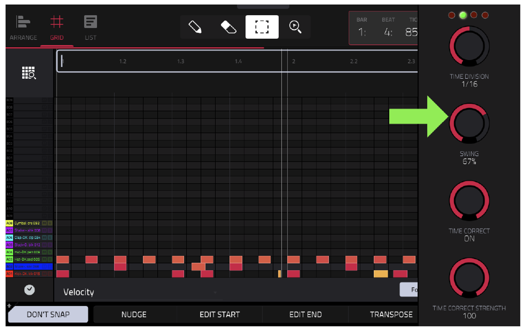
Task: Switch to the GRID tab
Action: pos(57,28)
